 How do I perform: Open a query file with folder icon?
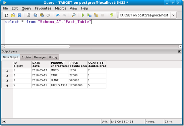(13, 15)
